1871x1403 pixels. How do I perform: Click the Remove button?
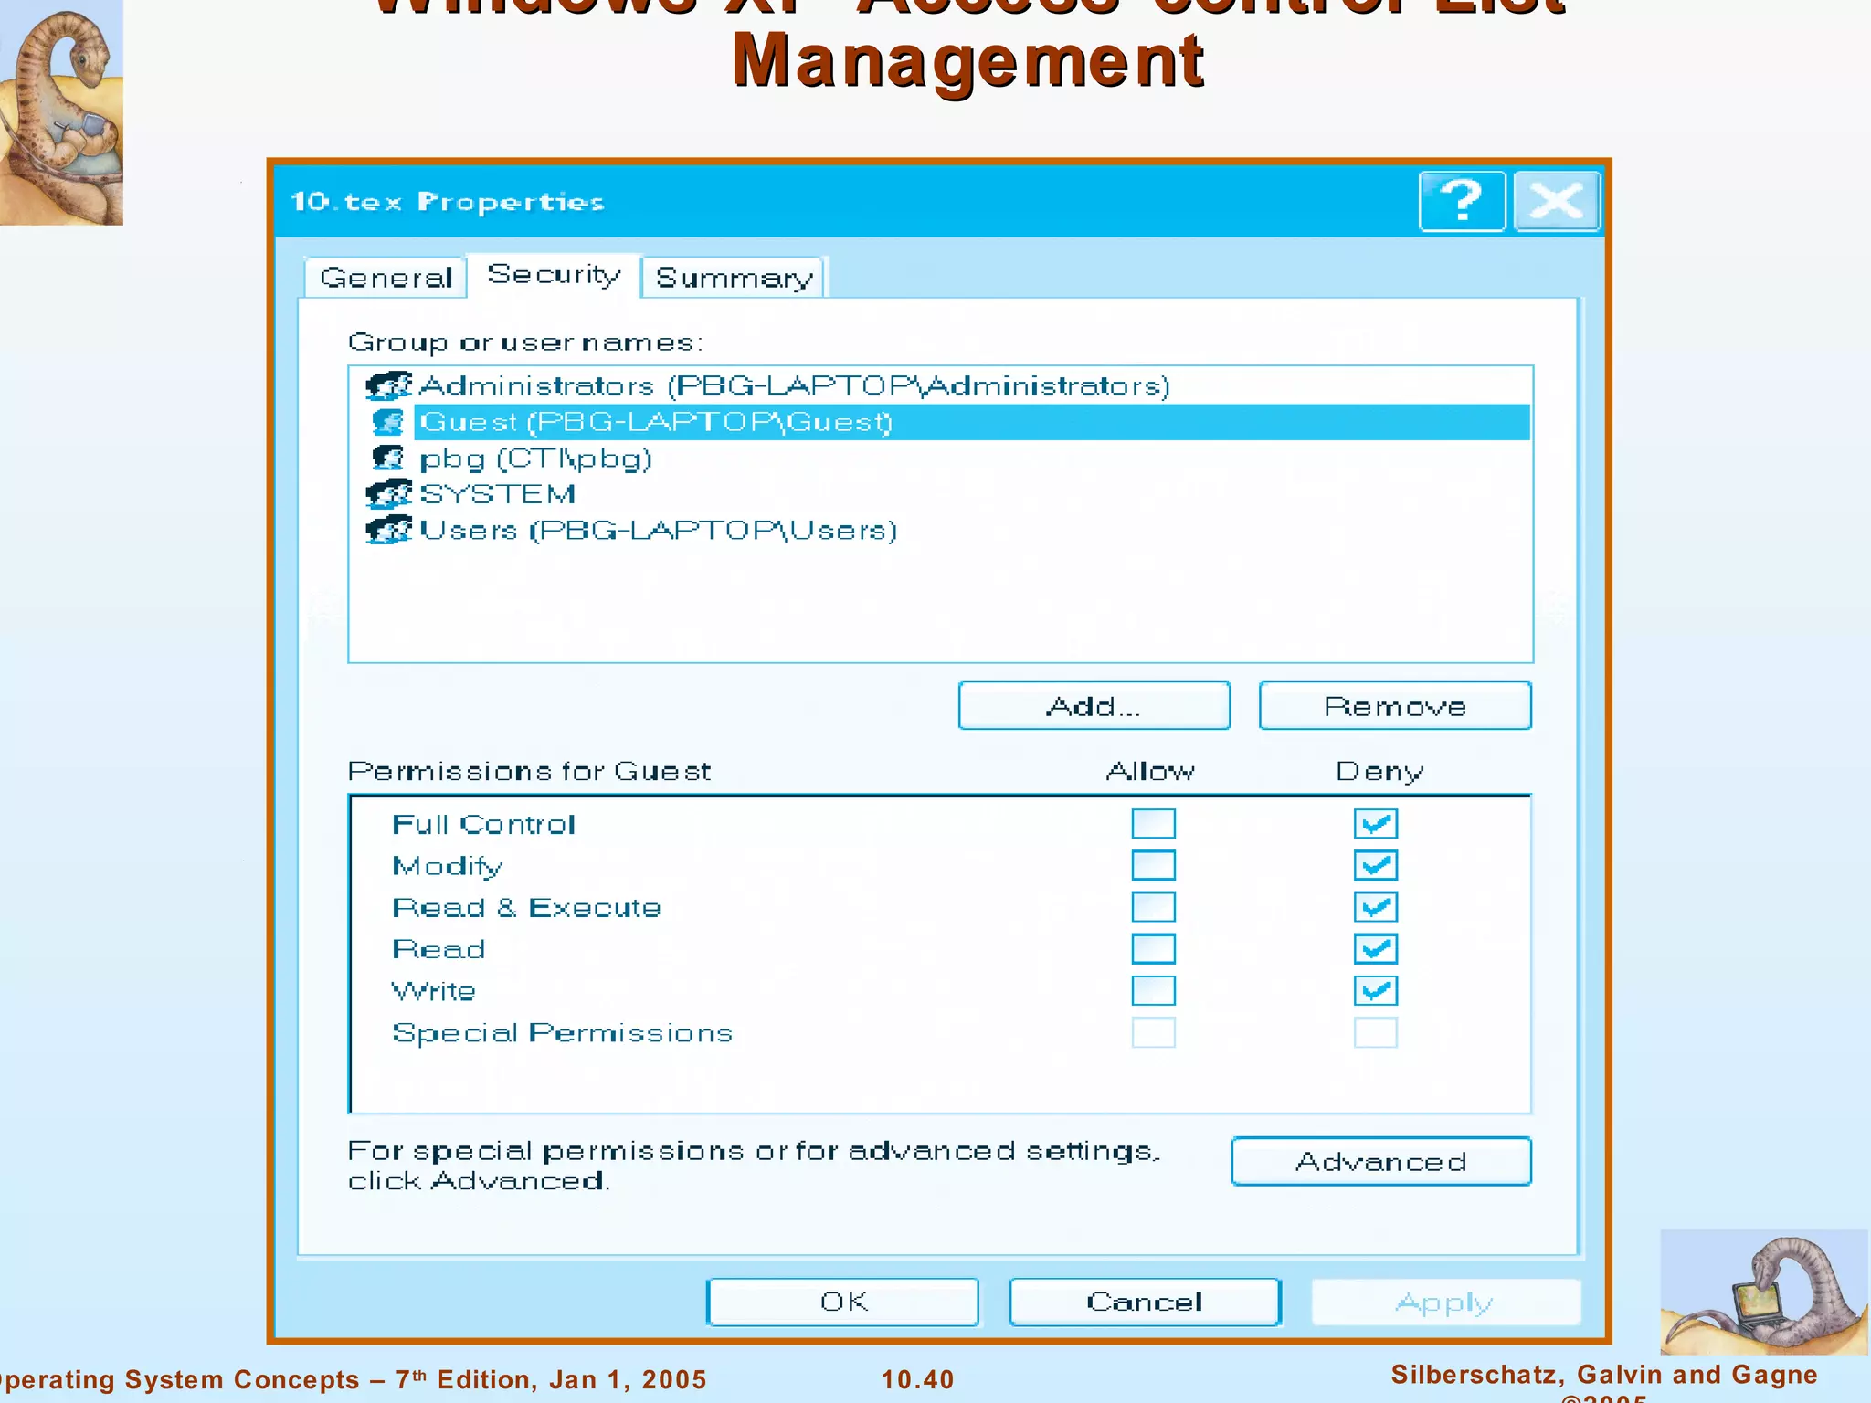pos(1394,706)
